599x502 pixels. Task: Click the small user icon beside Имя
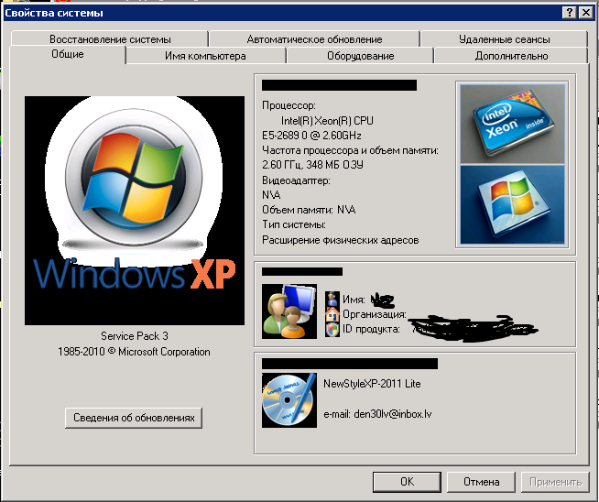tap(332, 299)
